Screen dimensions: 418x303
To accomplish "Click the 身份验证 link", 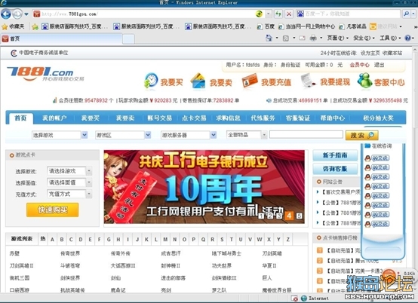I will (x=290, y=65).
